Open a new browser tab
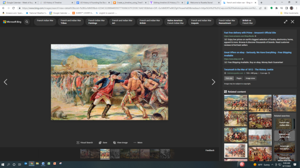Viewport: 300px width, 168px height. (x=262, y=3)
